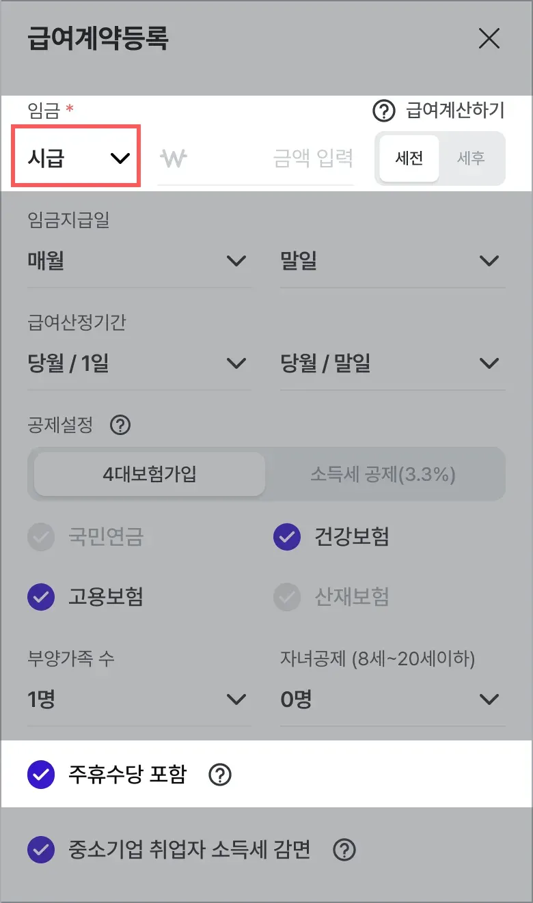Open the 시급 wage type dropdown

(77, 158)
